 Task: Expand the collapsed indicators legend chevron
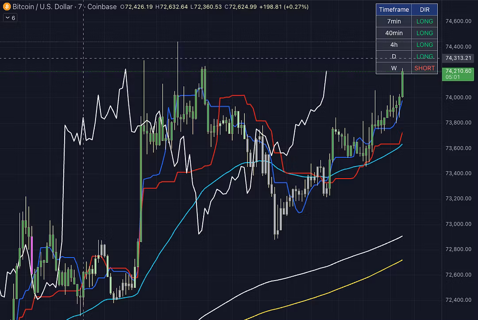click(7, 18)
